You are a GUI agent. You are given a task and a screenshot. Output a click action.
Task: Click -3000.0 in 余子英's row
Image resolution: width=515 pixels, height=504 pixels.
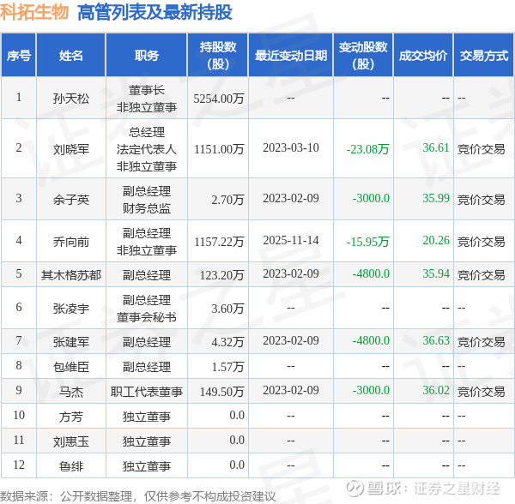pos(371,198)
